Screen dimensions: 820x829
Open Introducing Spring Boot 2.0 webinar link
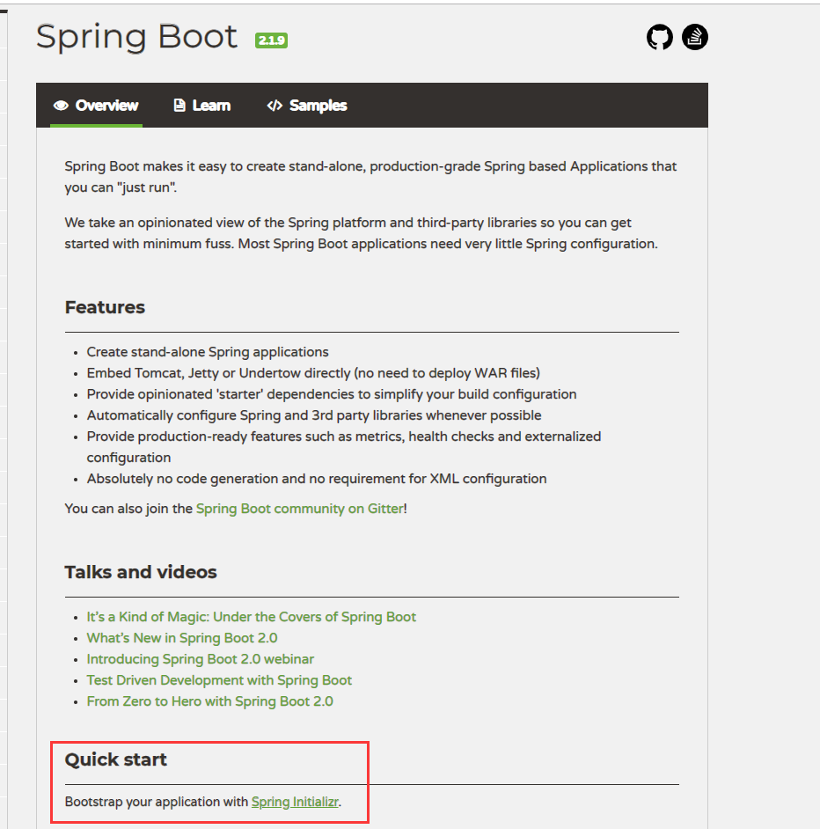[201, 659]
